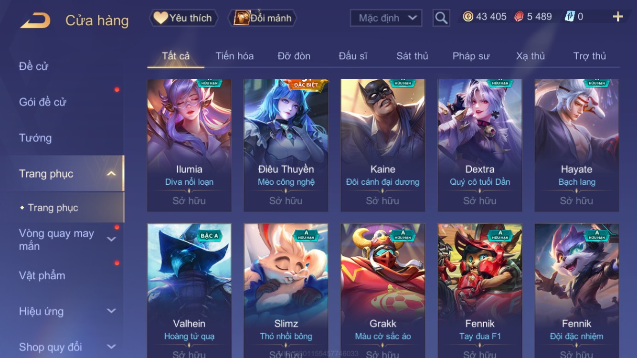Open Tướng in the sidebar
637x358 pixels.
[35, 138]
